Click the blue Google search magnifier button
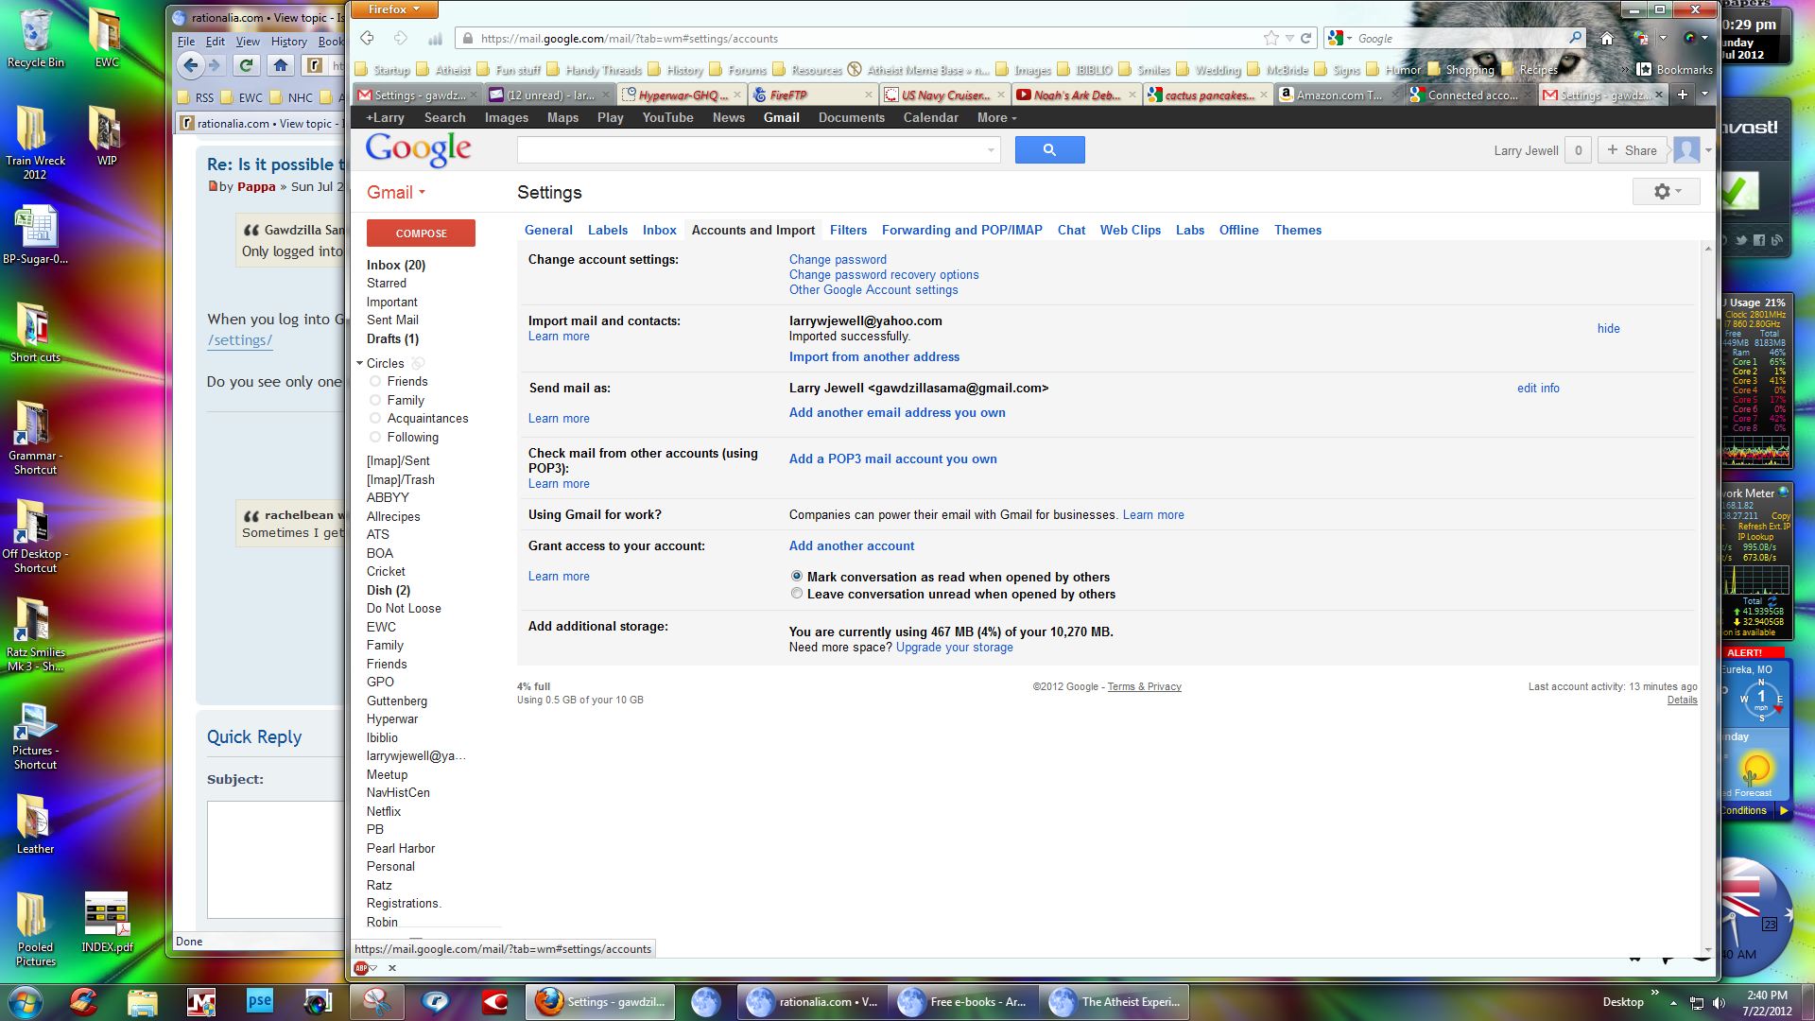 click(1049, 150)
